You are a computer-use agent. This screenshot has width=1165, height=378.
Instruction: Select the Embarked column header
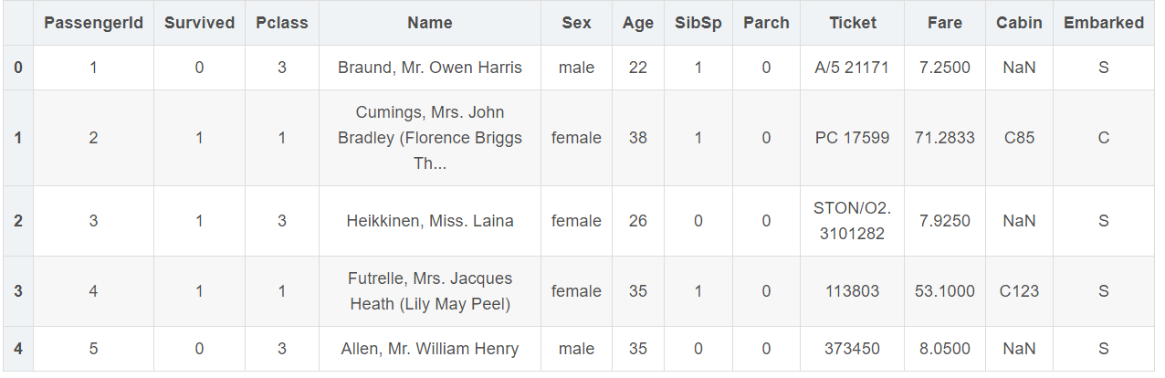coord(1103,24)
